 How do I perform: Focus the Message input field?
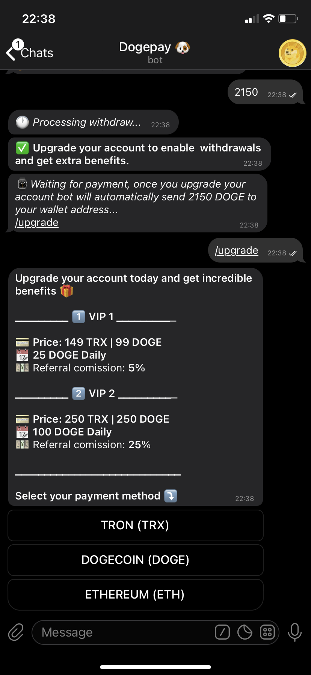click(x=124, y=632)
